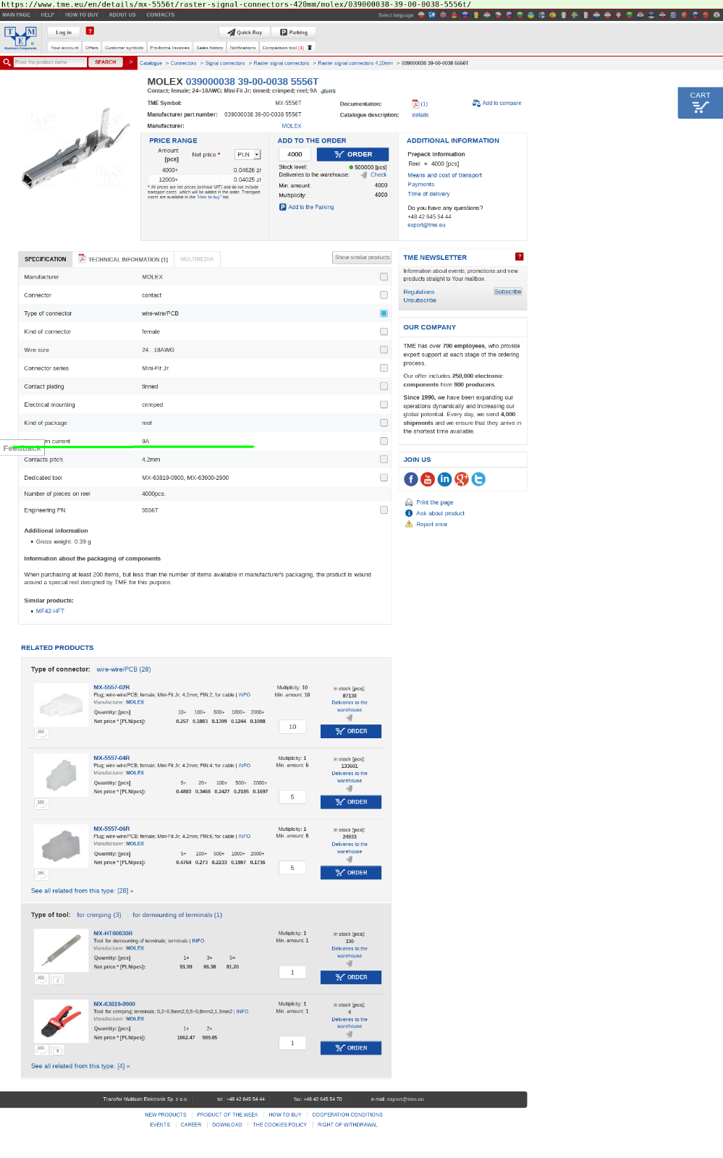Click the Add to compare icon
The width and height of the screenshot is (723, 1158).
476,103
